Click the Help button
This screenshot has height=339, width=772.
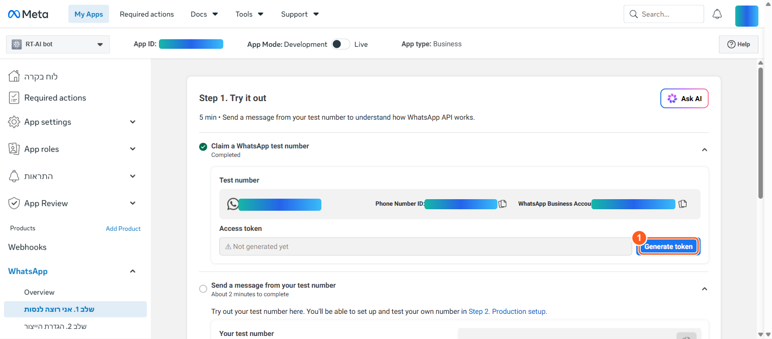tap(738, 44)
